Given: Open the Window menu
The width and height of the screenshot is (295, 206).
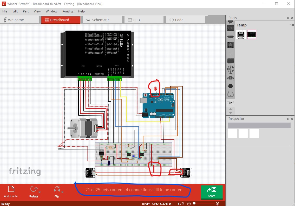Looking at the screenshot, I should click(51, 11).
